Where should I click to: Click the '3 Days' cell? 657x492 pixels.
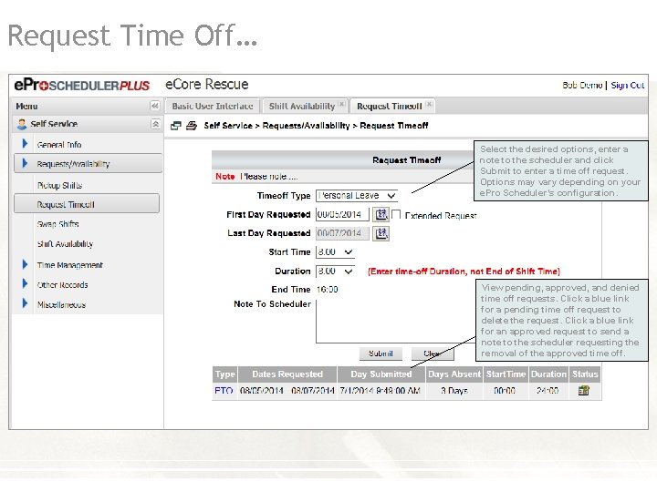point(454,391)
